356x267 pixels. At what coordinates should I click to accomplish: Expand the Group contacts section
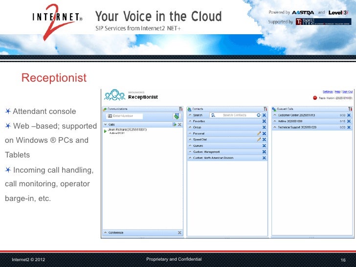[x=190, y=127]
